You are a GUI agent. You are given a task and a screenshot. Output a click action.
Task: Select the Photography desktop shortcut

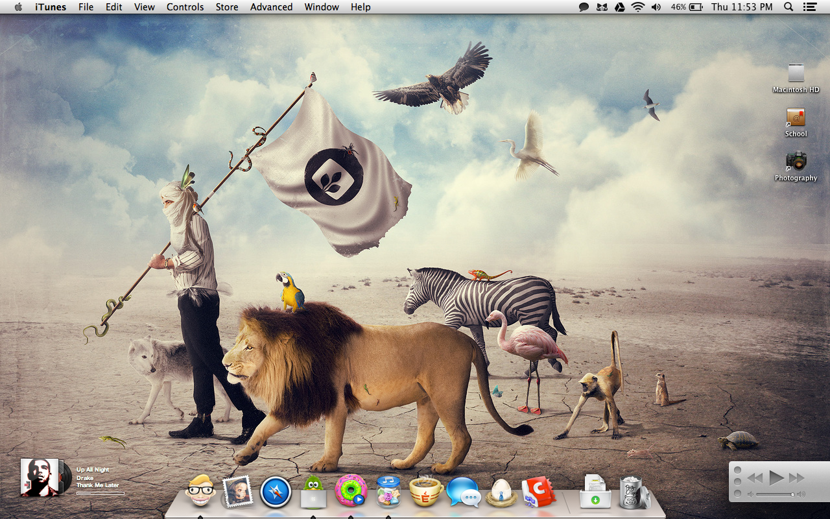(x=796, y=166)
